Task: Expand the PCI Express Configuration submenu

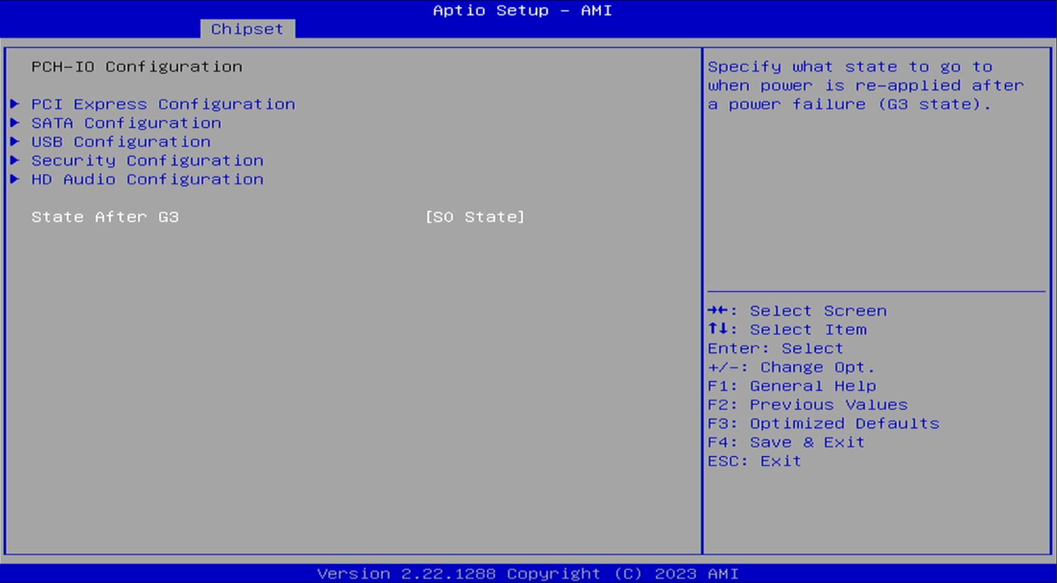Action: pos(163,104)
